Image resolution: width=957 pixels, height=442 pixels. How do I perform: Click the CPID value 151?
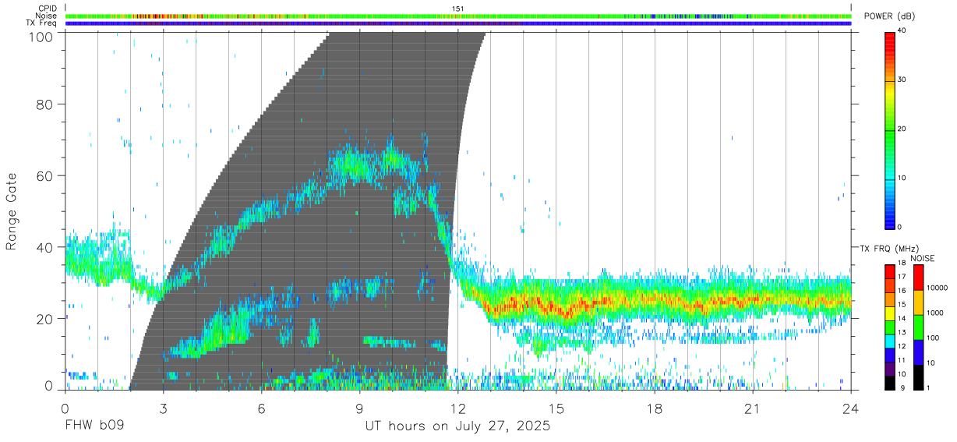[457, 8]
